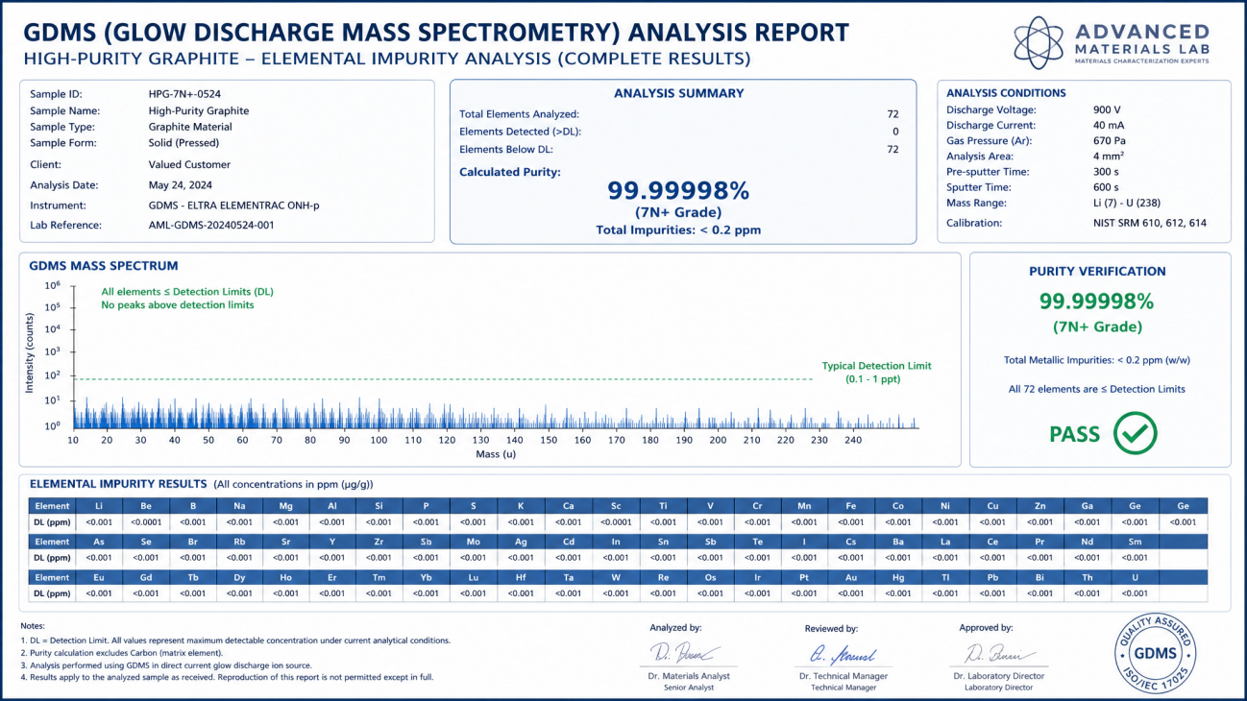Viewport: 1247px width, 701px height.
Task: Click the "Au" element header cell
Action: [x=851, y=577]
